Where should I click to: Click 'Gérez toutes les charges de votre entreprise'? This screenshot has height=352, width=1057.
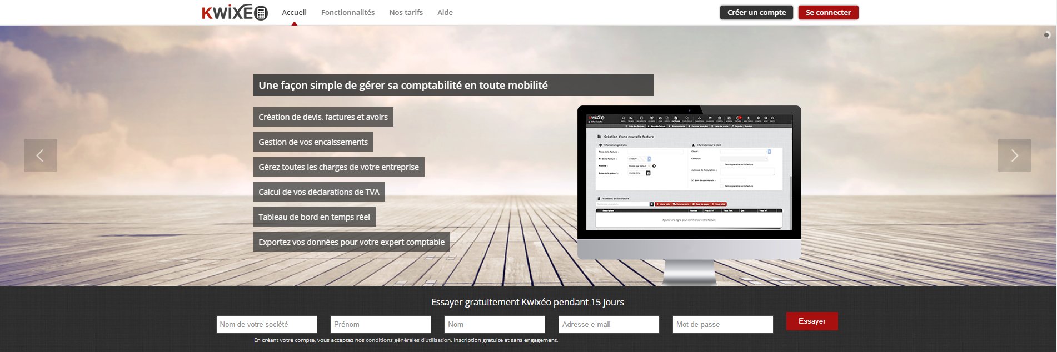[338, 167]
